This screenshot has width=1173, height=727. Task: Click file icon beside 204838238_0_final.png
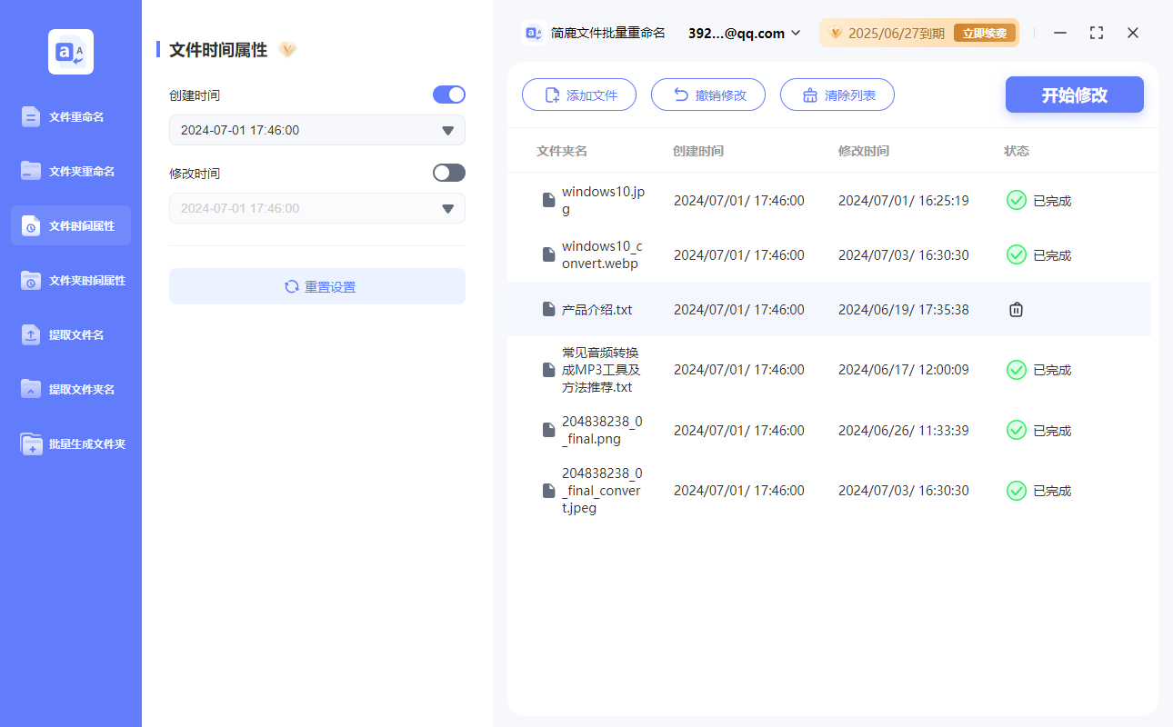tap(548, 430)
